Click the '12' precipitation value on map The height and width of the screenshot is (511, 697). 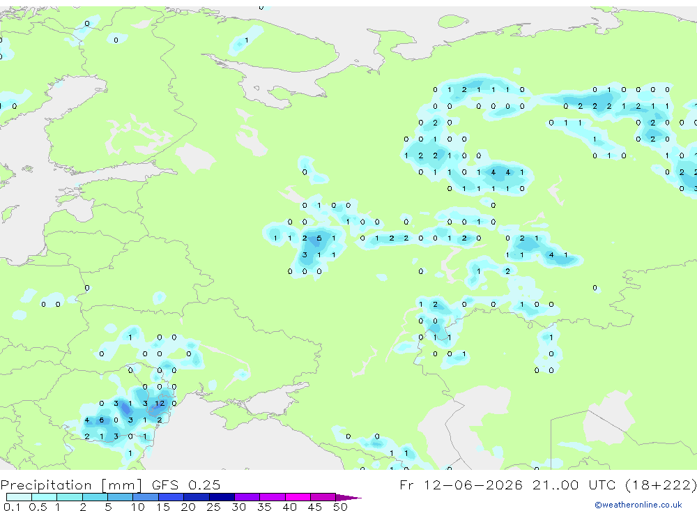[x=160, y=404]
